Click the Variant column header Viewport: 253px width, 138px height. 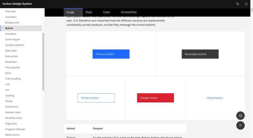pos(71,129)
